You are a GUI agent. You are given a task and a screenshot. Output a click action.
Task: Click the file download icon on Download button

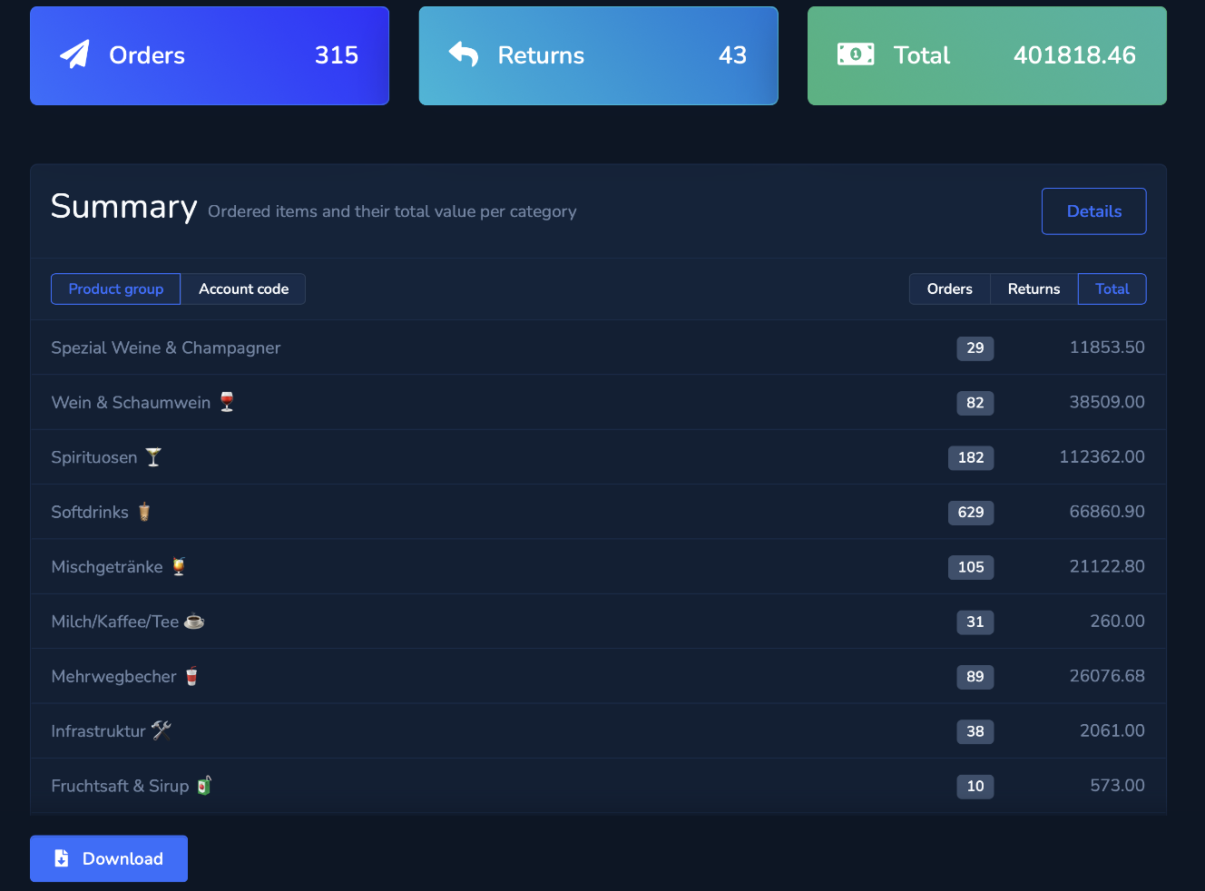click(62, 858)
